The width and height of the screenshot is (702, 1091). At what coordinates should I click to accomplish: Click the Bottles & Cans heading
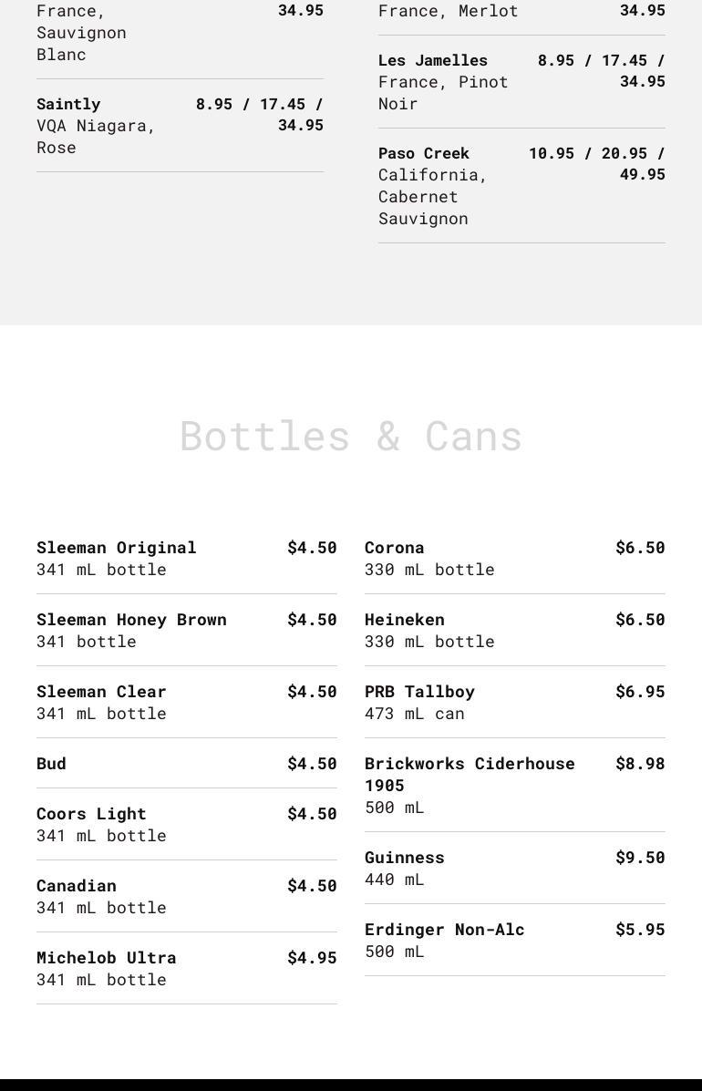(x=351, y=436)
